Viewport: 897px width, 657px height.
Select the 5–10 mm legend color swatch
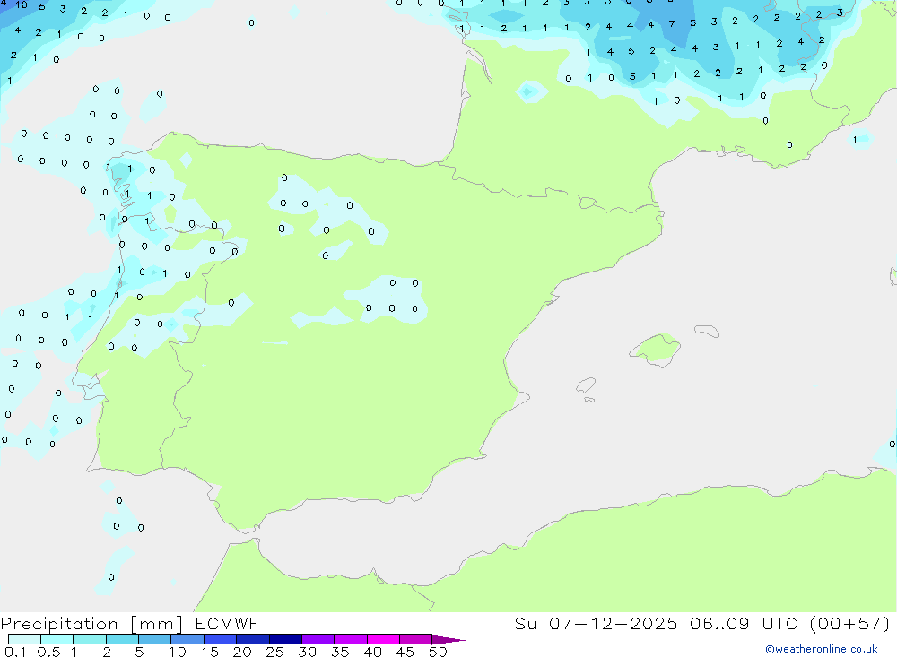(x=154, y=639)
